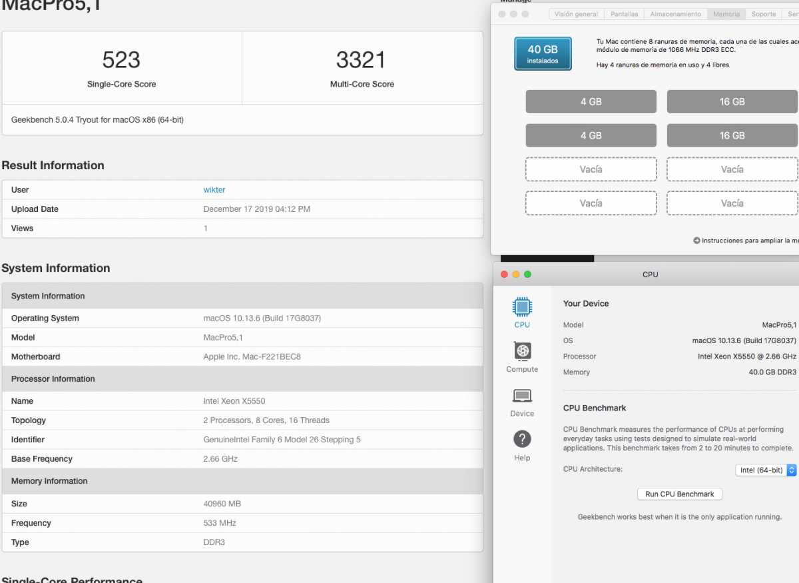Close the Geekbench CPU window
The height and width of the screenshot is (583, 799).
(x=504, y=275)
